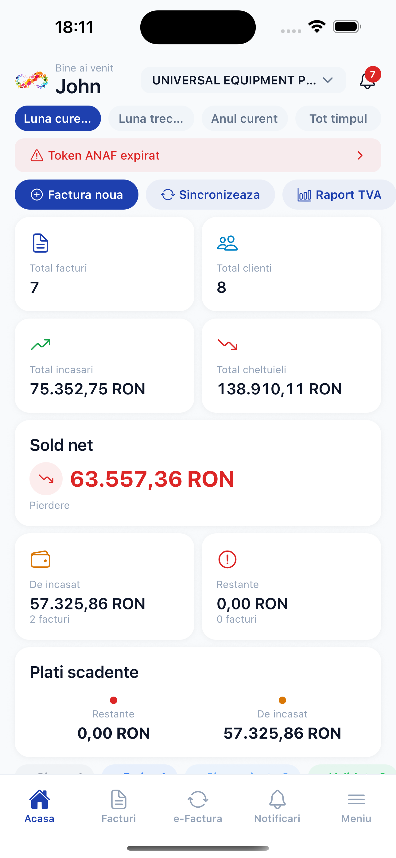
Task: Open the notifications bell in the header
Action: pyautogui.click(x=367, y=81)
